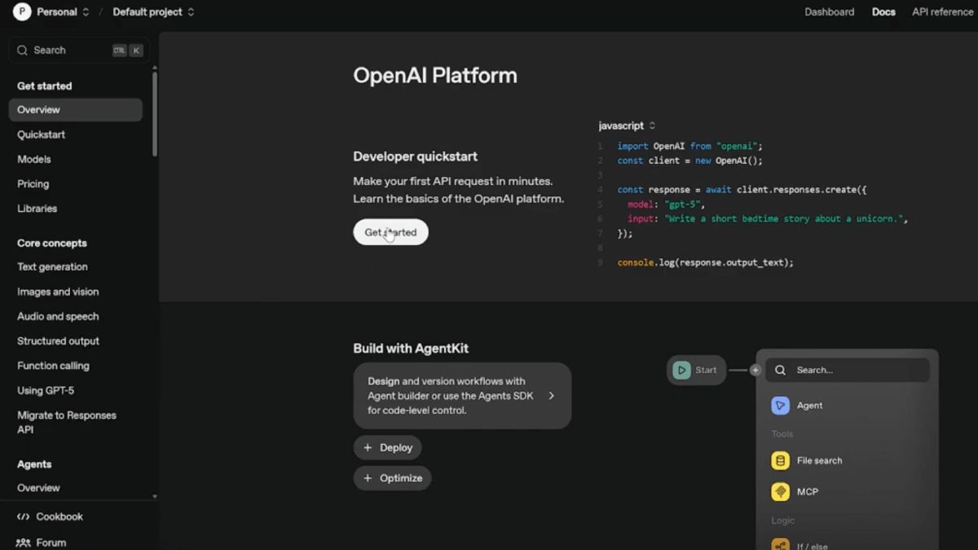Open the Pricing page
Viewport: 978px width, 550px height.
(33, 184)
